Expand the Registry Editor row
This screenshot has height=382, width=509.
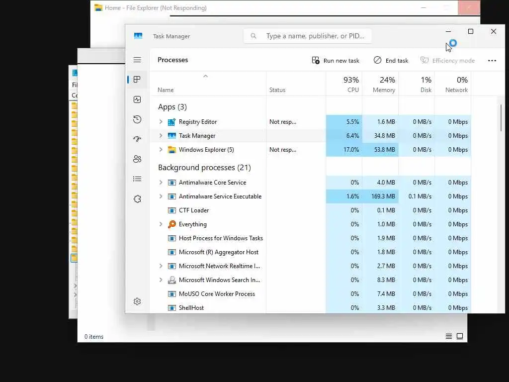click(161, 122)
